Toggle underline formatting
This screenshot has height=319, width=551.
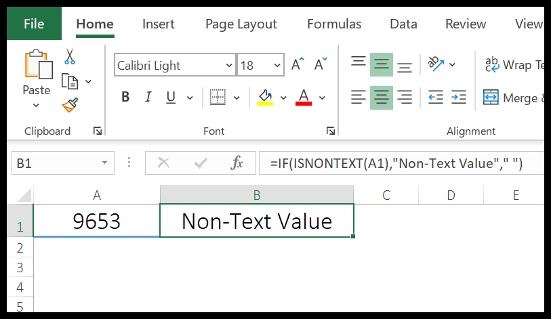[171, 97]
